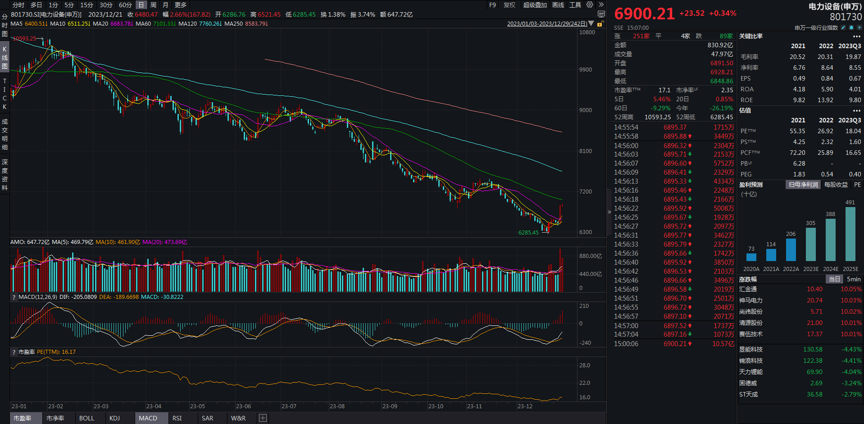Switch the gainers list to 5min
Image resolution: width=864 pixels, height=424 pixels.
(x=854, y=279)
